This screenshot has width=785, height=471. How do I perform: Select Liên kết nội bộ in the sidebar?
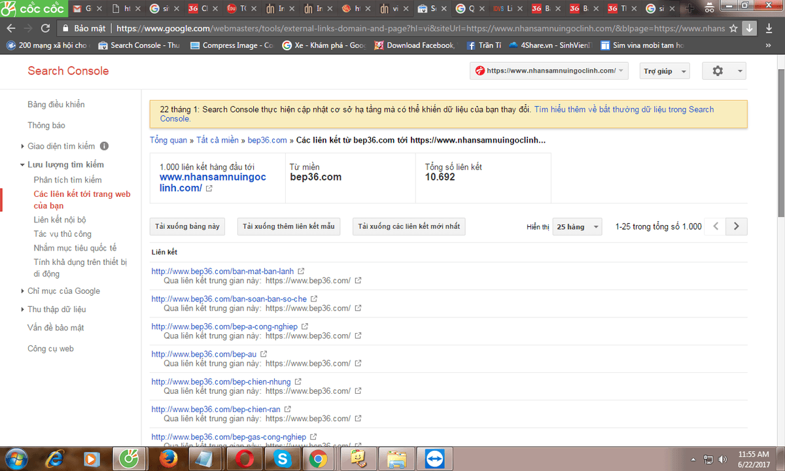(60, 220)
